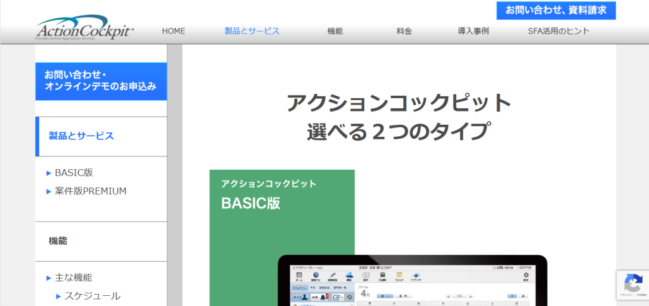
Task: Click the eye Analyzer icon in tablet screenshot
Action: [416, 276]
